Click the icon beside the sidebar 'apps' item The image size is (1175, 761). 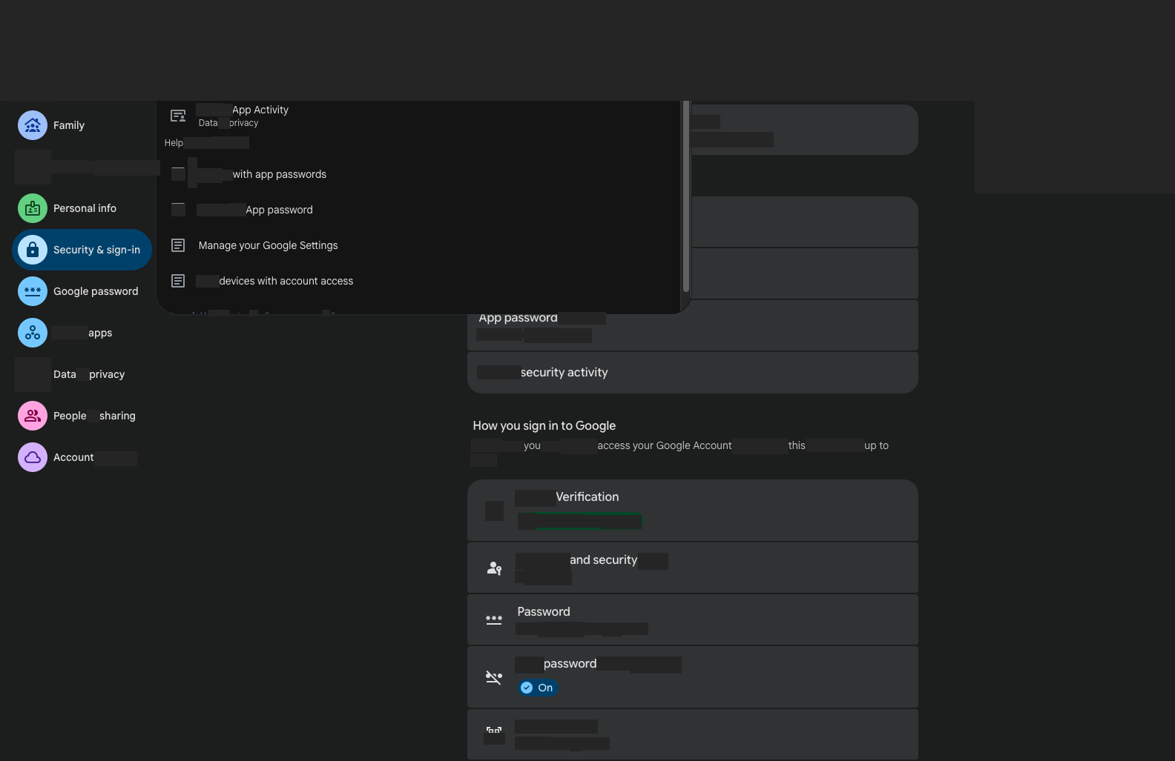(33, 333)
